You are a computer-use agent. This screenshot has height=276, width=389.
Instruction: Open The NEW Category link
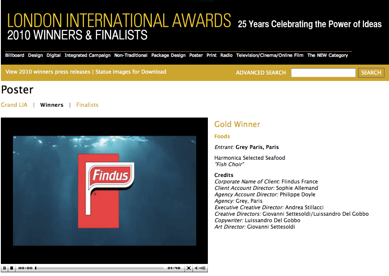coord(327,55)
